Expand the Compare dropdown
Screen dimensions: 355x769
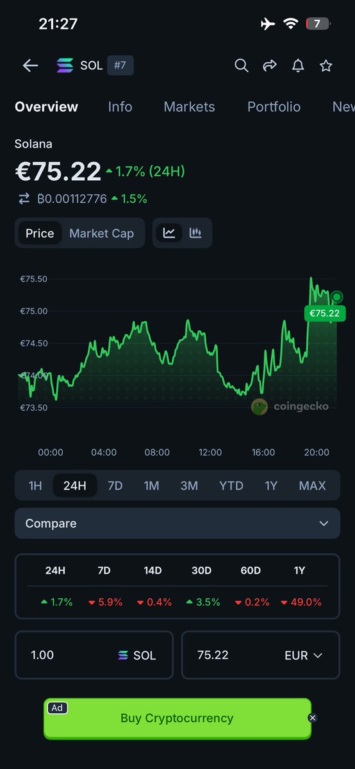click(177, 523)
